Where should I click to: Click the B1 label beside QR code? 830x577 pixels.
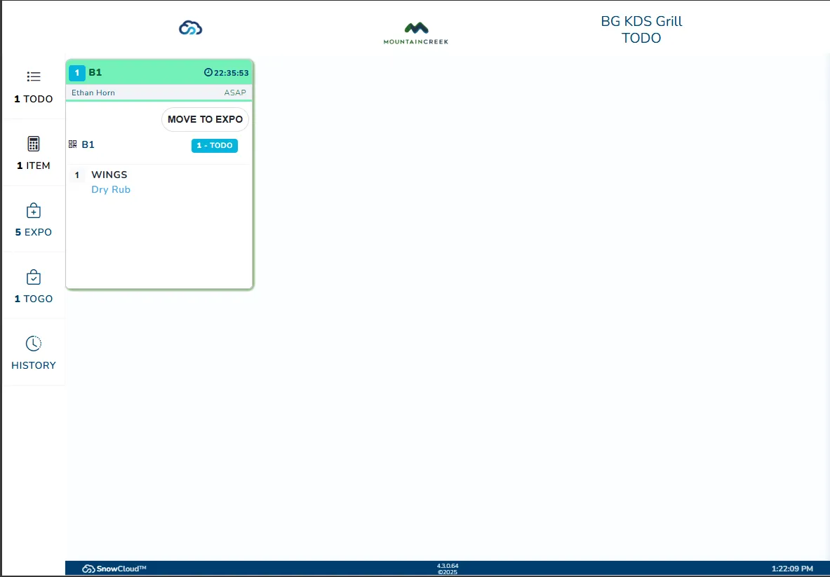(88, 144)
